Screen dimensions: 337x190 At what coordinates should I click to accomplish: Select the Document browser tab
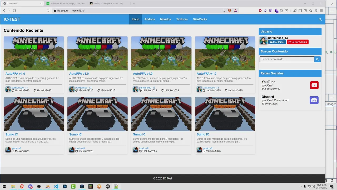click(x=22, y=3)
